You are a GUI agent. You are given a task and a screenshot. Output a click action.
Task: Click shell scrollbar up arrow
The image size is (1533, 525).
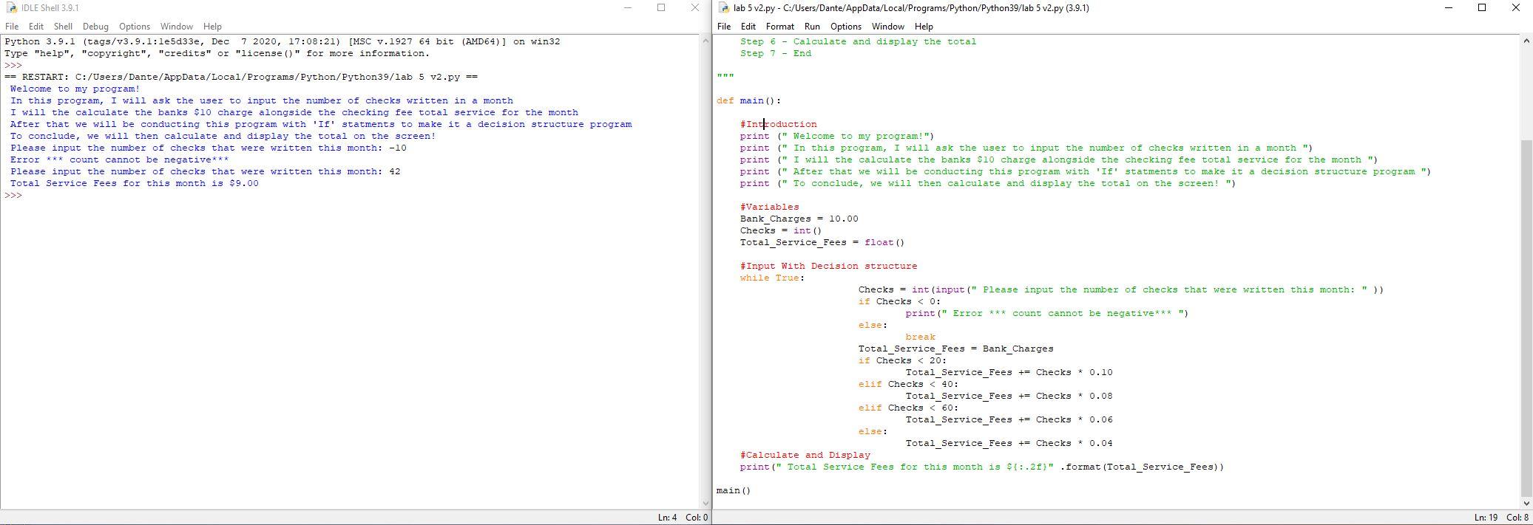pyautogui.click(x=705, y=41)
